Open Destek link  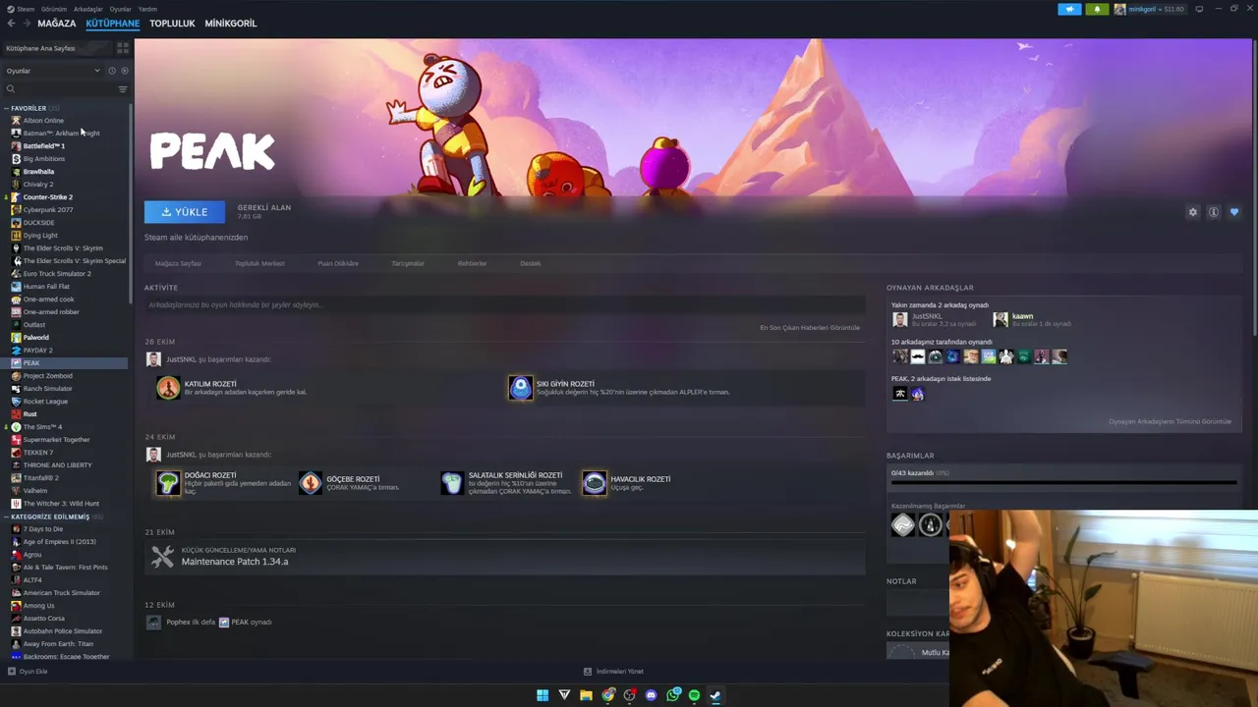[531, 263]
